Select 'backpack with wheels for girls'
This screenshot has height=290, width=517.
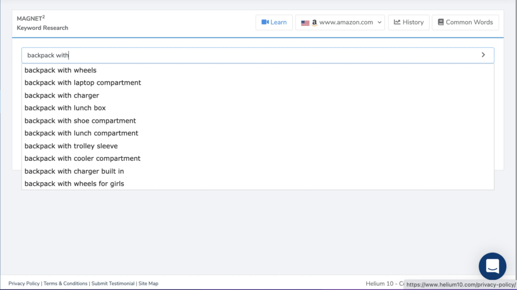click(x=74, y=184)
